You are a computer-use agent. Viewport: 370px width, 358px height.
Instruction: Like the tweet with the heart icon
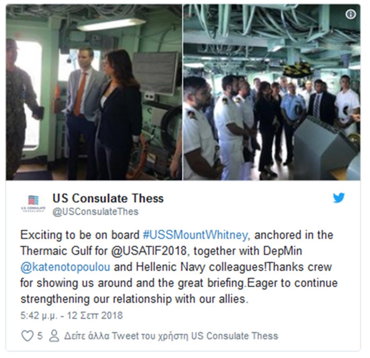pos(27,336)
